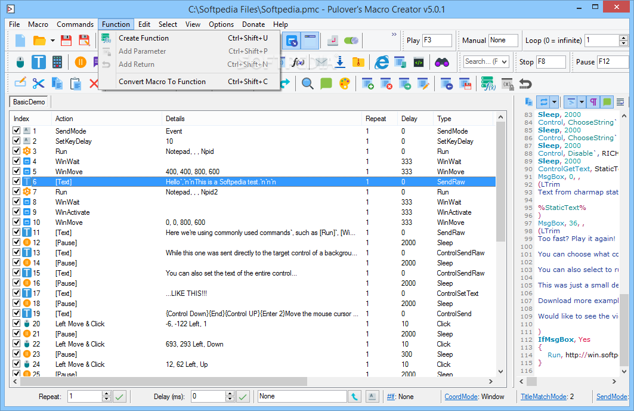
Task: Click the CoordMode link in status bar
Action: coord(461,397)
